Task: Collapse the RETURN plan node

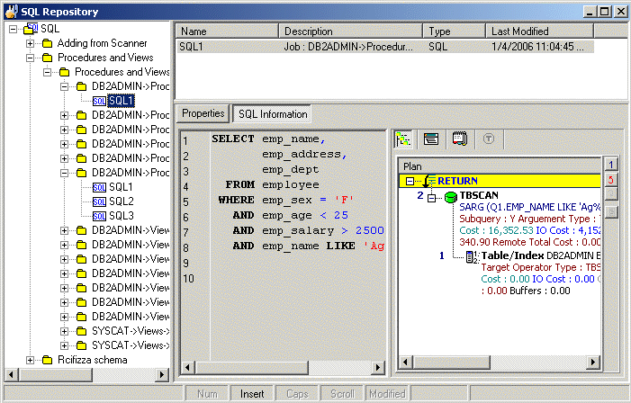Action: [411, 181]
